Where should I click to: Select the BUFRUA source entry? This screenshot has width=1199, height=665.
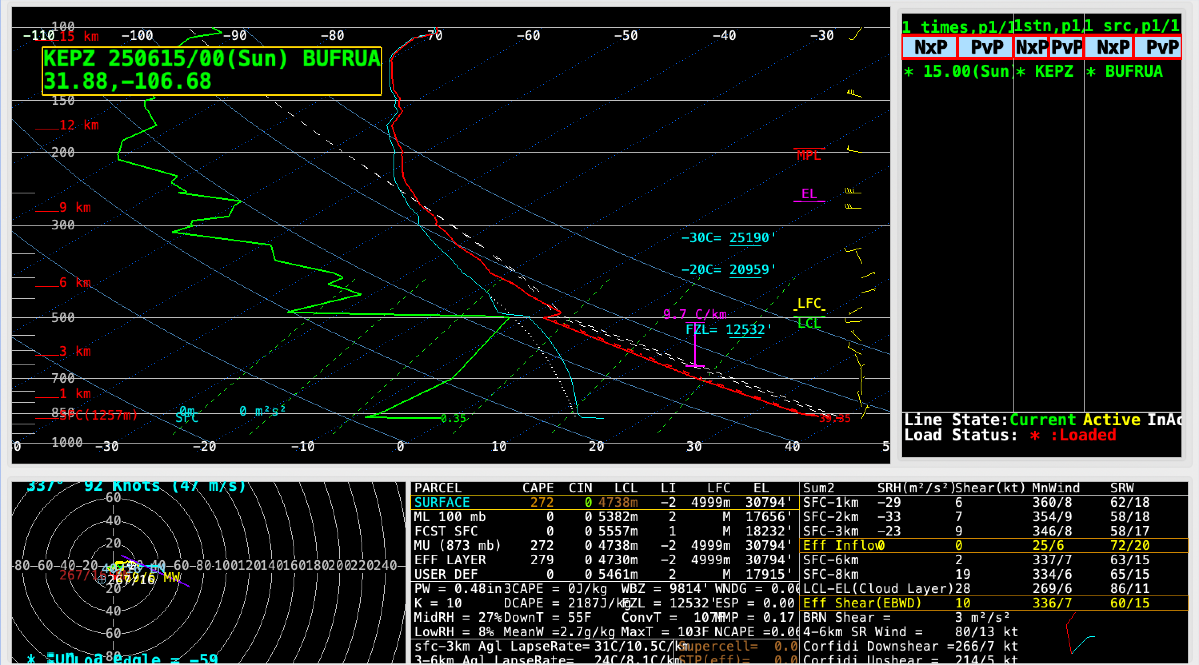click(x=1125, y=72)
